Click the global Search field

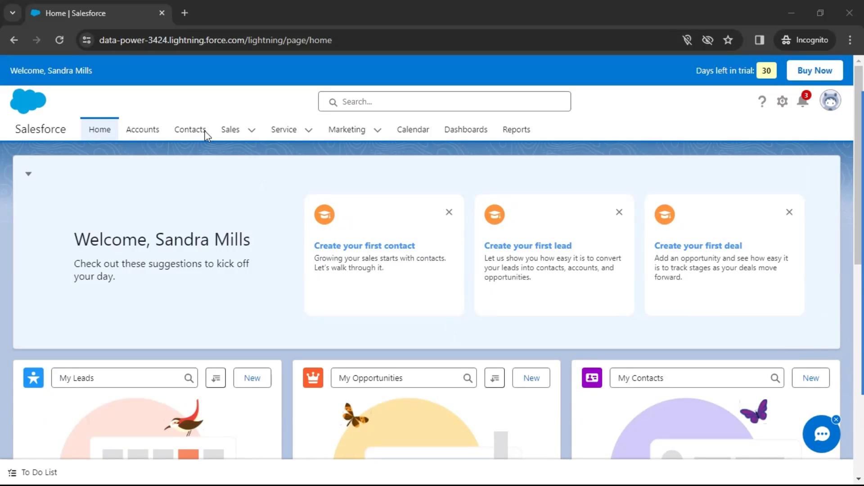(445, 102)
